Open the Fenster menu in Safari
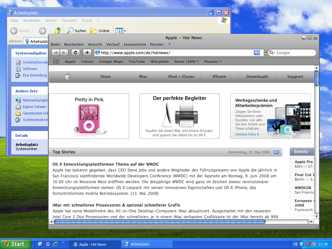 [x=157, y=44]
